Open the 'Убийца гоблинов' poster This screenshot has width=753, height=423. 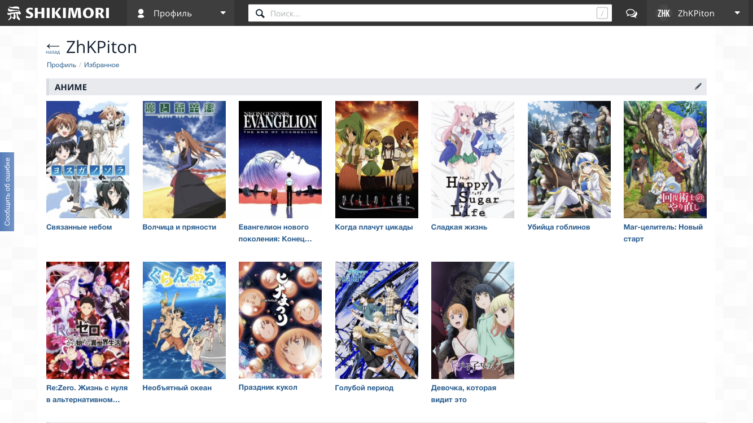click(569, 160)
